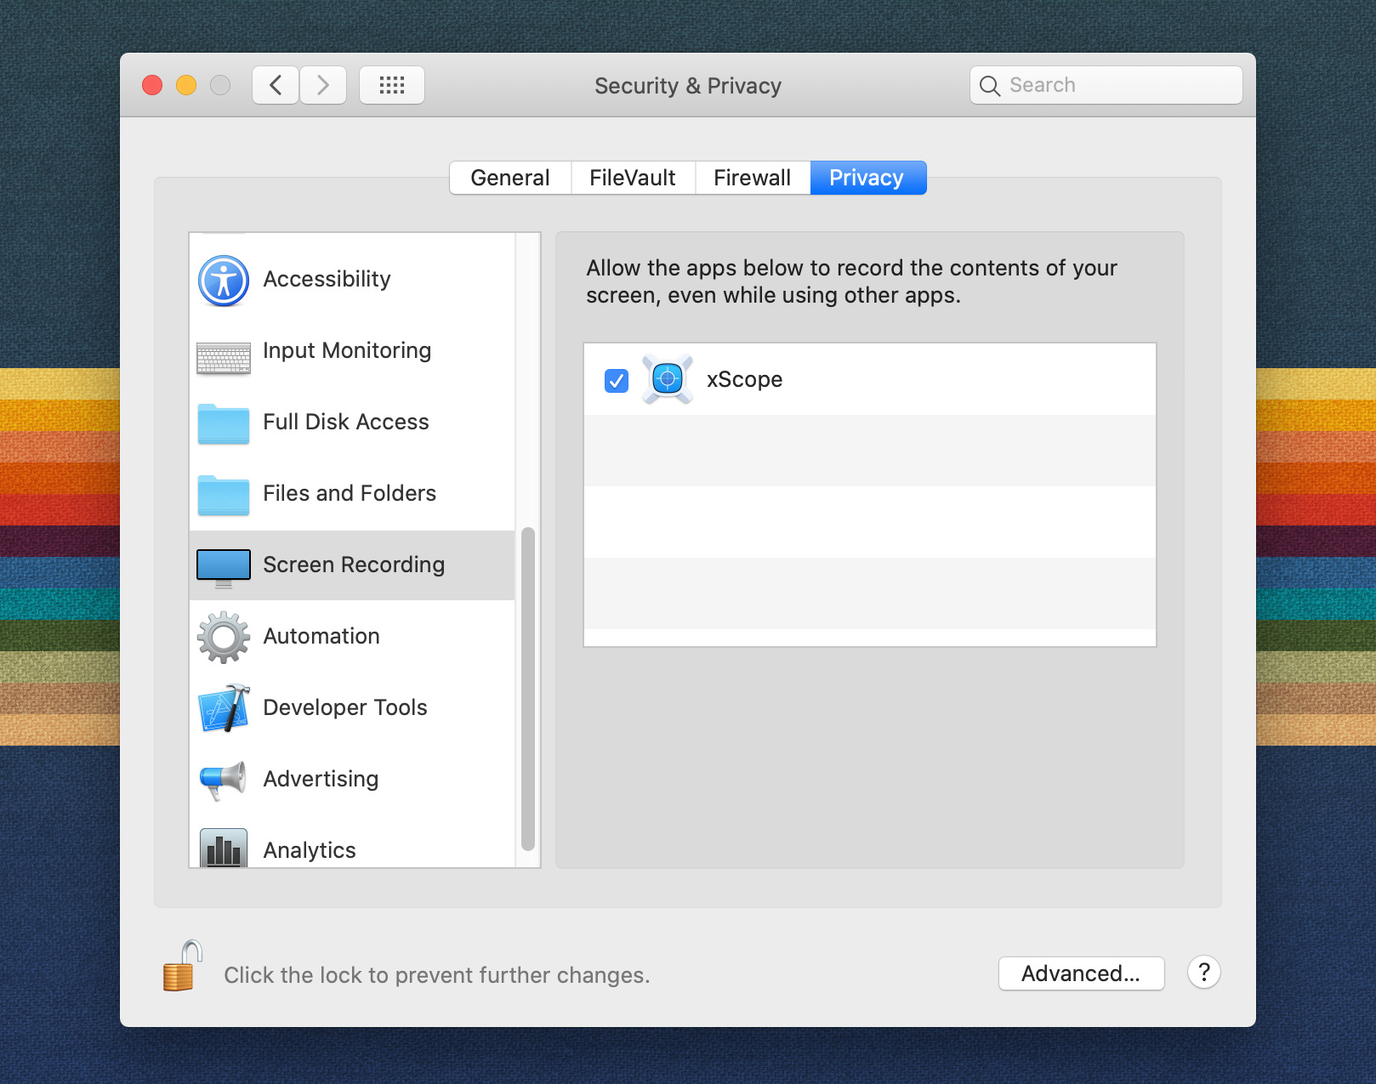Click the xScope app icon in list
1376x1084 pixels.
[668, 379]
